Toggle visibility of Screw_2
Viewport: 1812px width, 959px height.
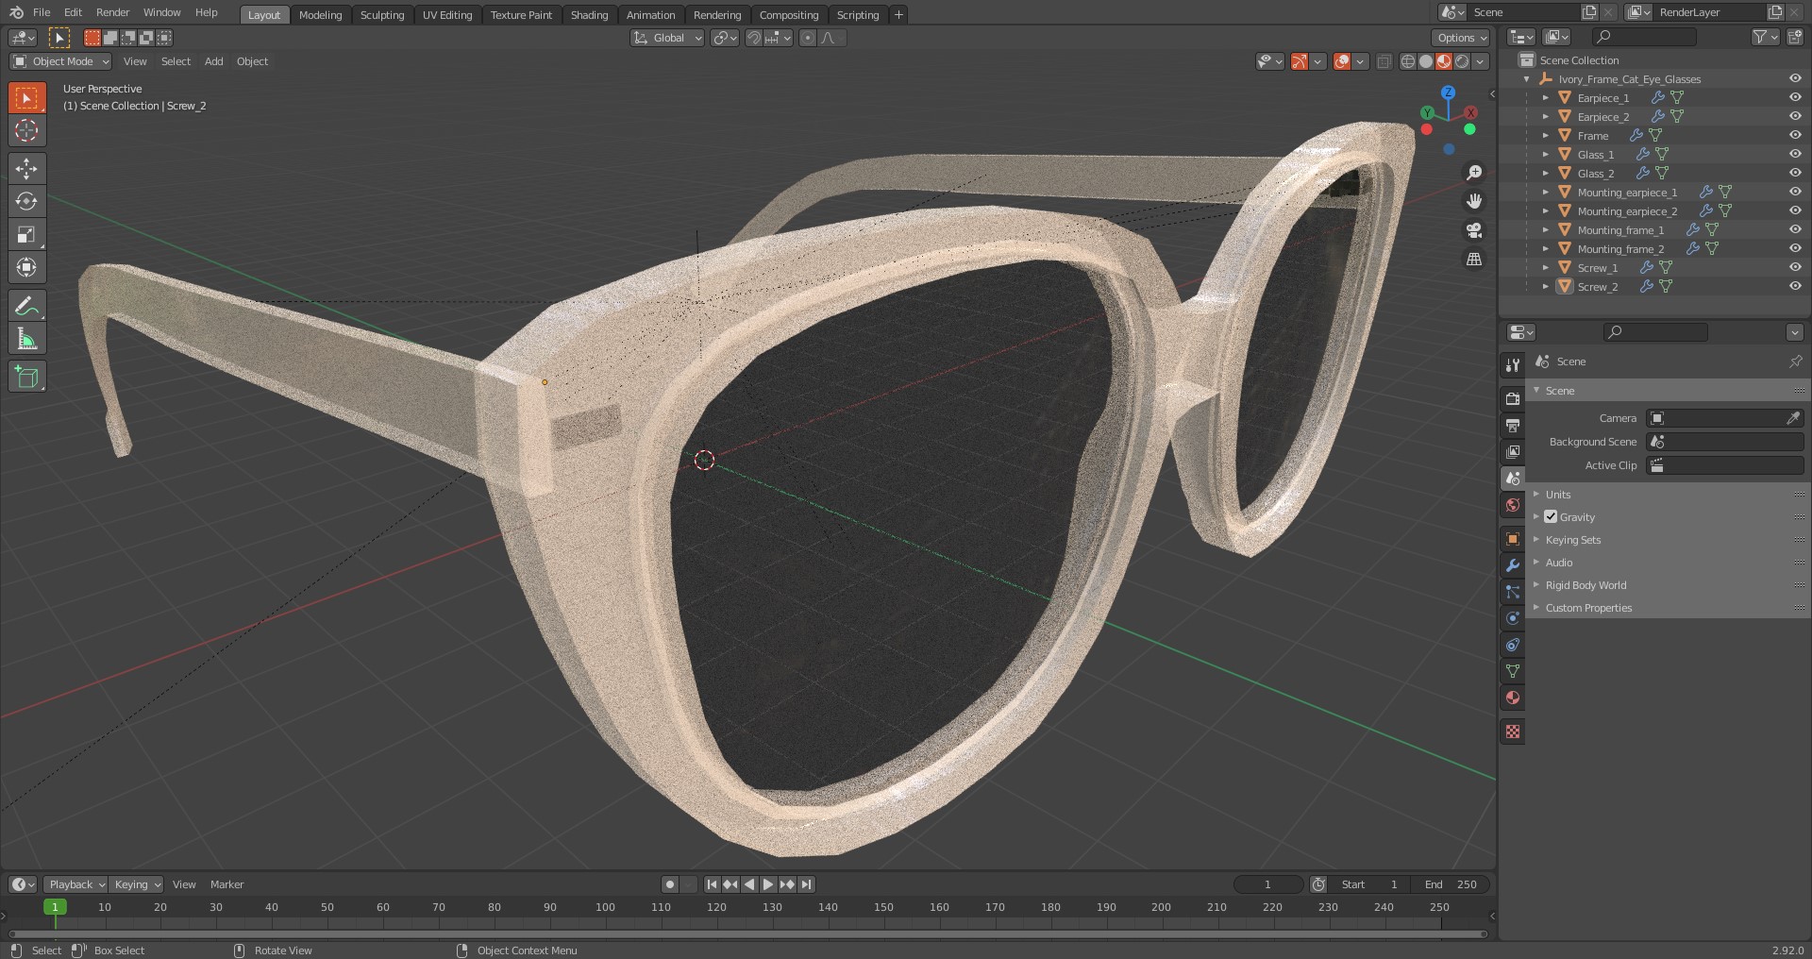1795,286
